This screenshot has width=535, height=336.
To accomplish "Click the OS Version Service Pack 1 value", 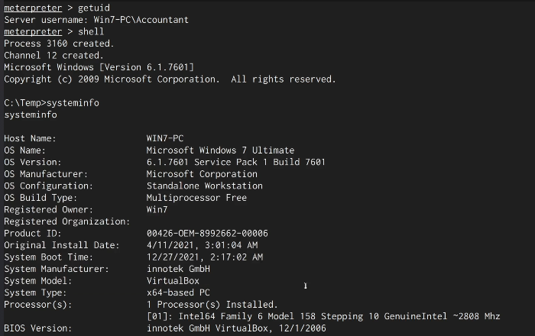I will point(235,162).
